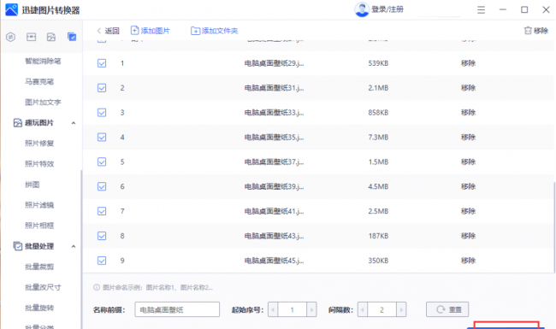Click the 批量处理 section icon

pos(18,246)
